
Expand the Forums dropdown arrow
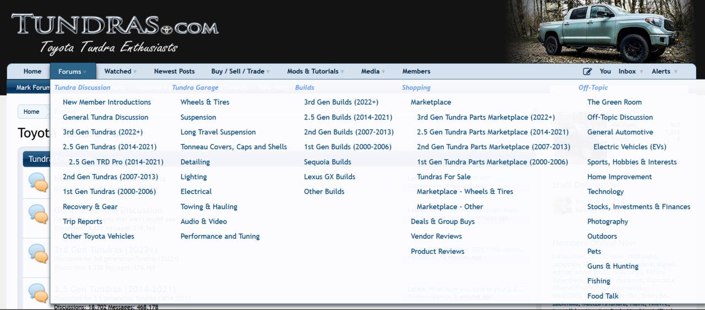tap(85, 72)
